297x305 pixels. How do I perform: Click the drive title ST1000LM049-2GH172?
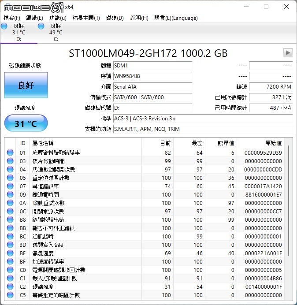tap(123, 53)
